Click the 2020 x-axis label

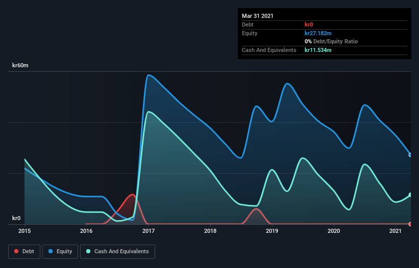pos(334,231)
